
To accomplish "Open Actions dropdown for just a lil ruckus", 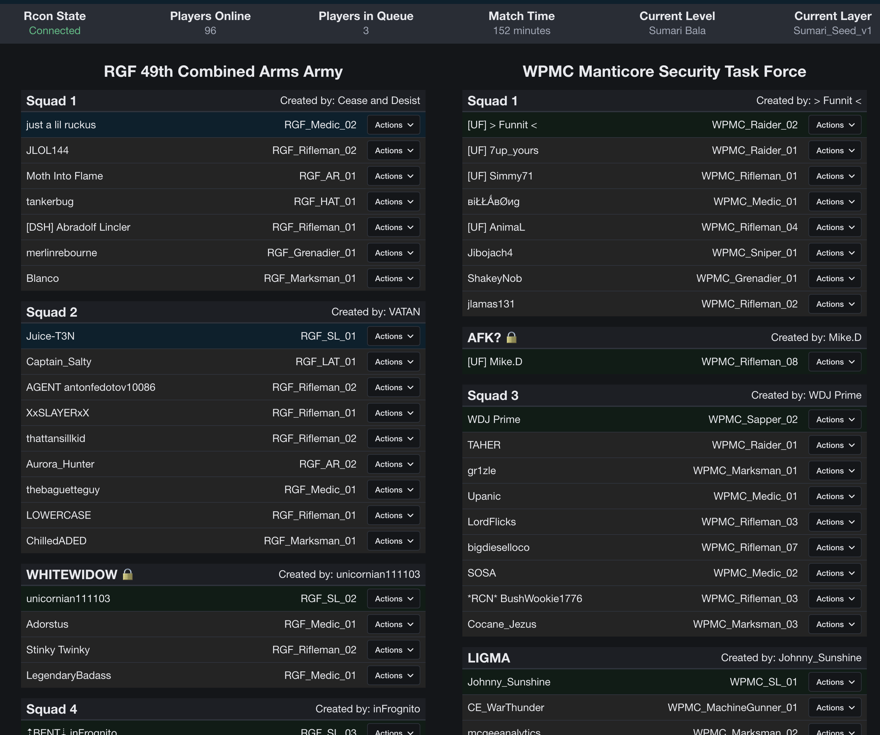I will pos(393,125).
